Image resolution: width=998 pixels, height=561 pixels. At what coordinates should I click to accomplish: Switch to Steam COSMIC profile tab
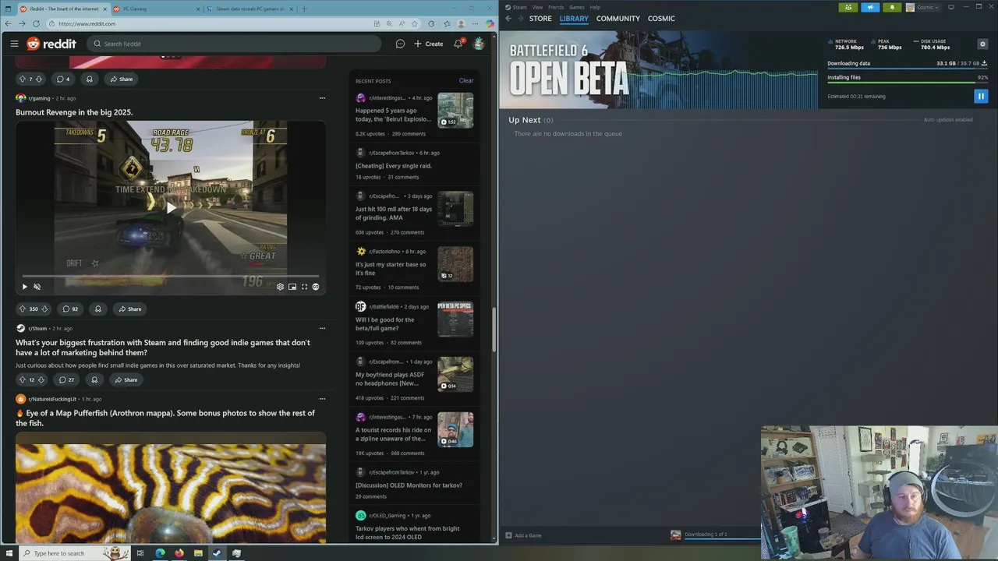click(661, 18)
